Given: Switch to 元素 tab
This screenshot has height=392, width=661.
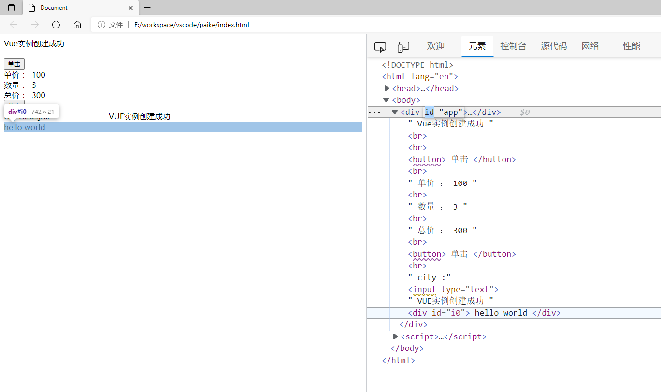Looking at the screenshot, I should coord(477,46).
